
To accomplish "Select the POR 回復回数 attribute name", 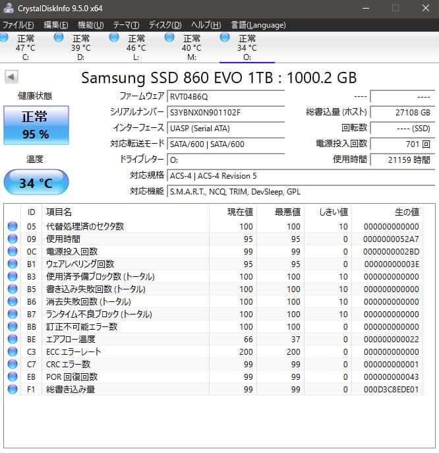I will pyautogui.click(x=72, y=377).
